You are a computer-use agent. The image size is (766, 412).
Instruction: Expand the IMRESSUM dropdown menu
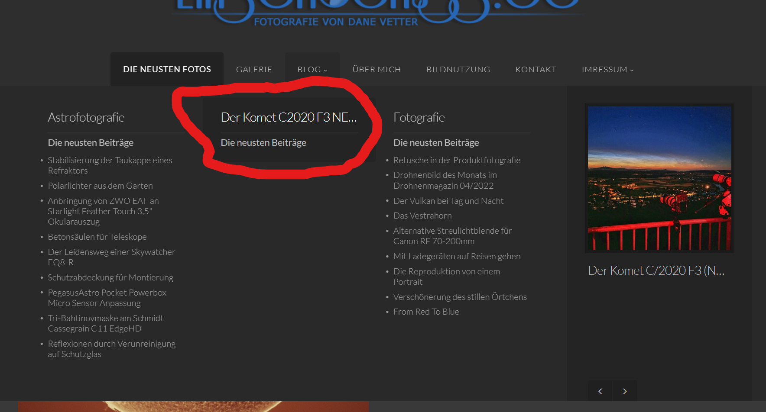tap(607, 69)
